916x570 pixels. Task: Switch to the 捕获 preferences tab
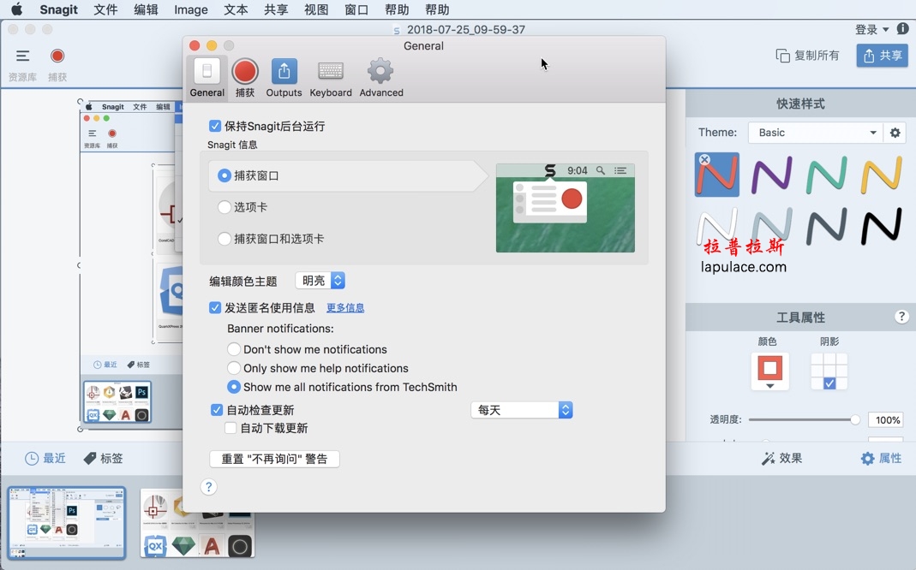click(245, 78)
